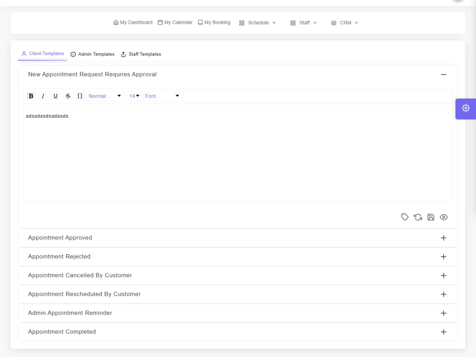Click the New Appointment Request Requires Approval title

tap(92, 74)
